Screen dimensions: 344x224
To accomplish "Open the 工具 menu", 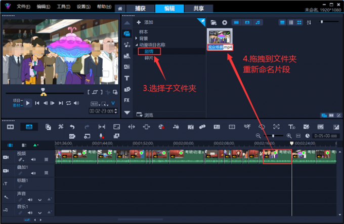I will (x=63, y=7).
